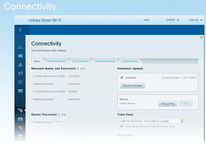
Task: Click the Port Lights heading
Action: pos(125,135)
